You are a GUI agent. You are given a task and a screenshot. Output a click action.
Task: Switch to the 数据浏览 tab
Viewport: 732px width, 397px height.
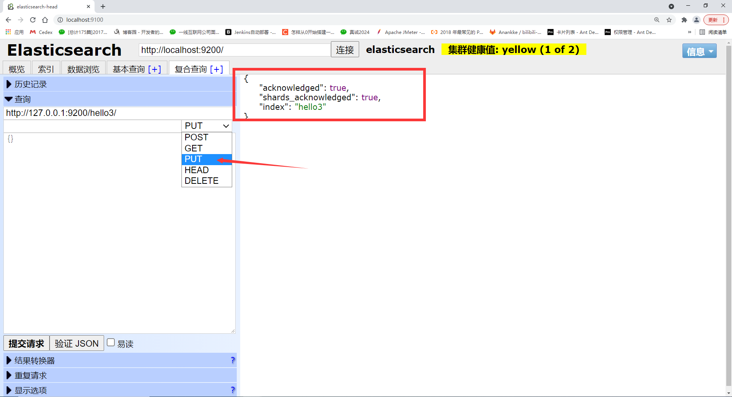(83, 69)
